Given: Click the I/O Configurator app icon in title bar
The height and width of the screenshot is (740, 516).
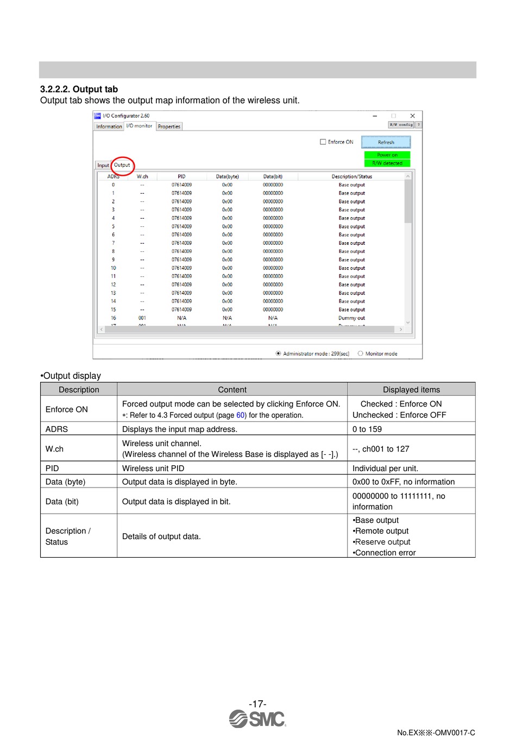Looking at the screenshot, I should [x=98, y=116].
